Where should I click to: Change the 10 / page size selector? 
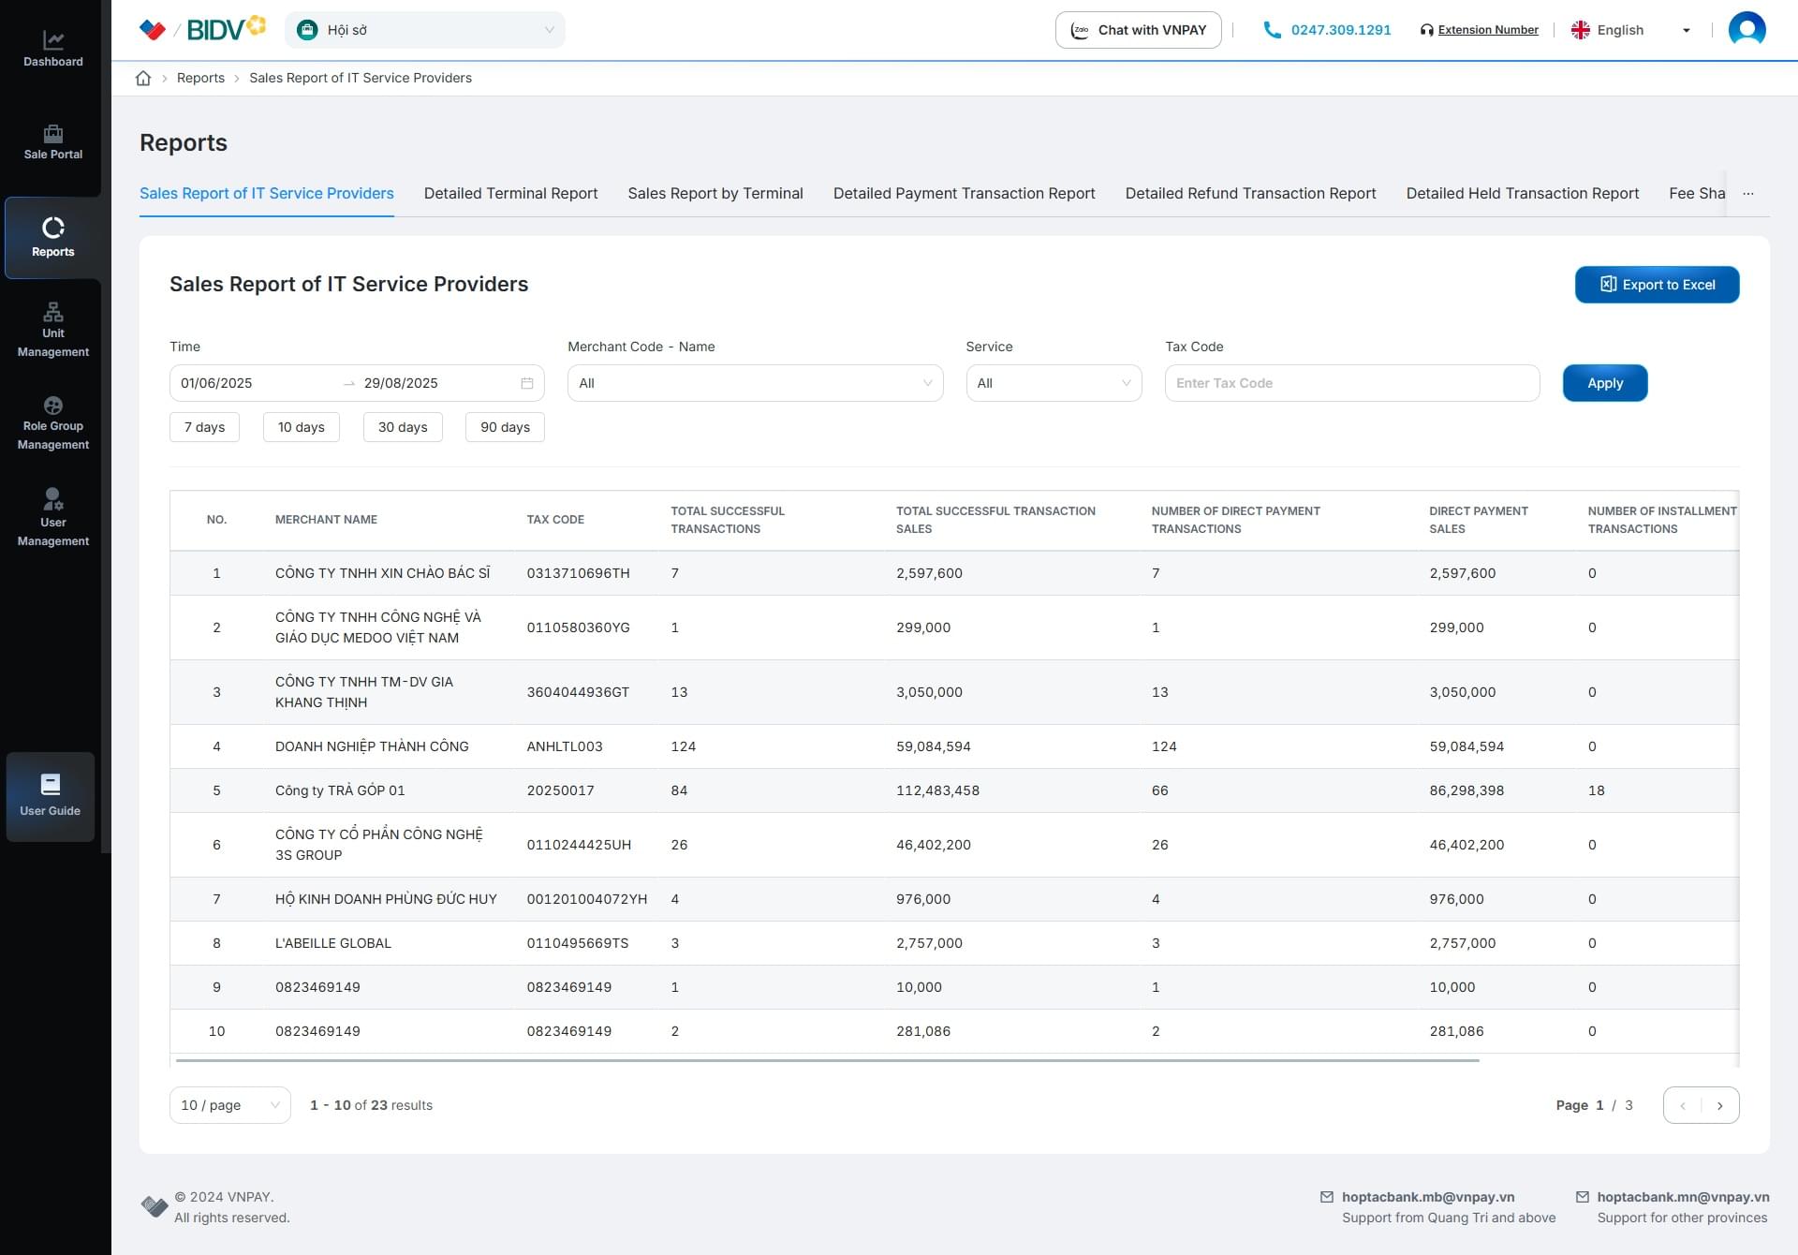(230, 1105)
